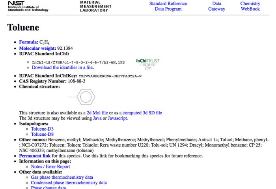
Task: Open the Data Gateway link
Action: (x=216, y=6)
